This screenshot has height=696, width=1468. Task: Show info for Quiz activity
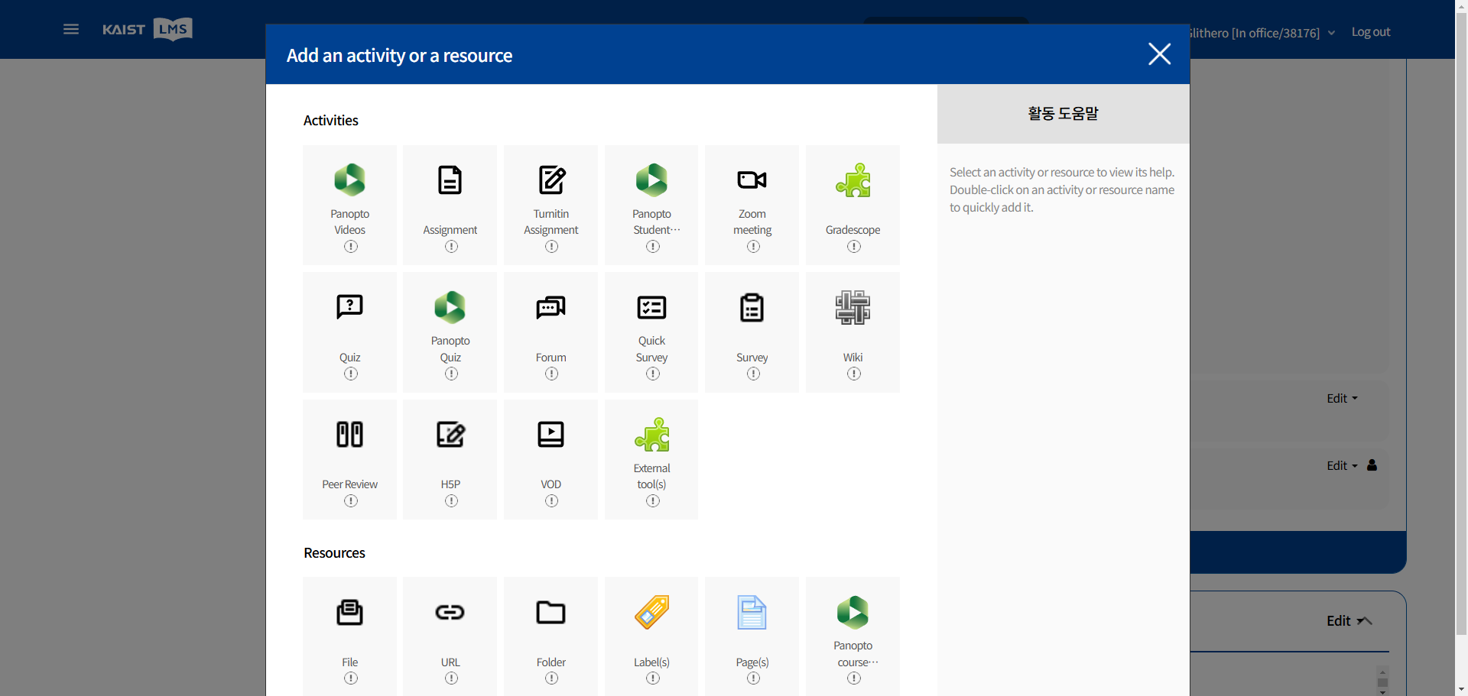click(351, 374)
